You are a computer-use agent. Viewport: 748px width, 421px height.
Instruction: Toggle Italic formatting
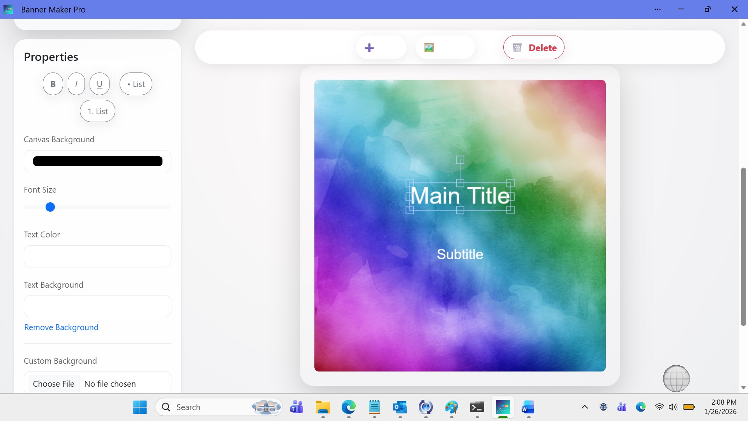76,84
